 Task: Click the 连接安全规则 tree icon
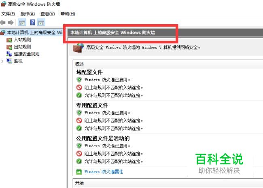click(9, 54)
